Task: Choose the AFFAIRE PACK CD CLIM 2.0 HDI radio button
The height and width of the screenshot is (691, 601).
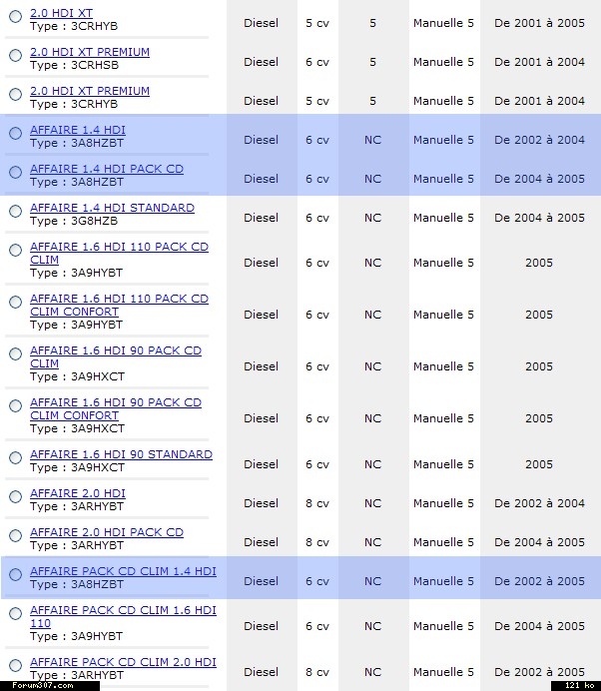Action: [15, 665]
